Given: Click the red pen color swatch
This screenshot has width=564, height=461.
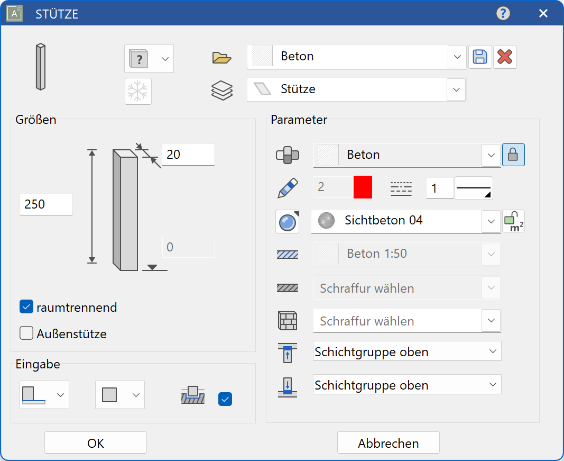Looking at the screenshot, I should (363, 188).
